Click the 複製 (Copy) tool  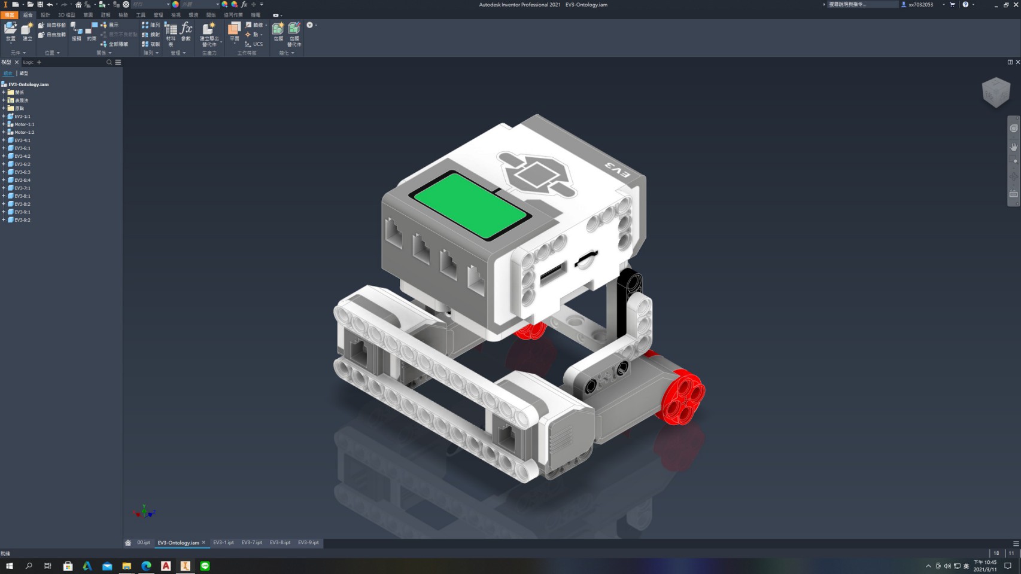click(151, 44)
